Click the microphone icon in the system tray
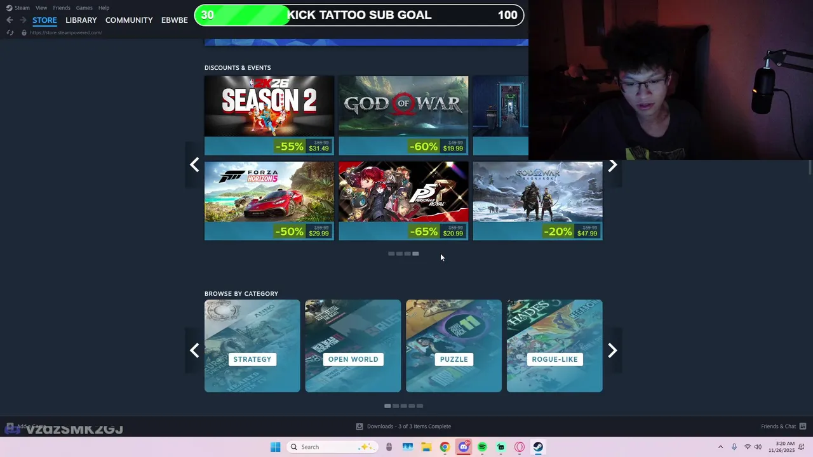 point(734,447)
